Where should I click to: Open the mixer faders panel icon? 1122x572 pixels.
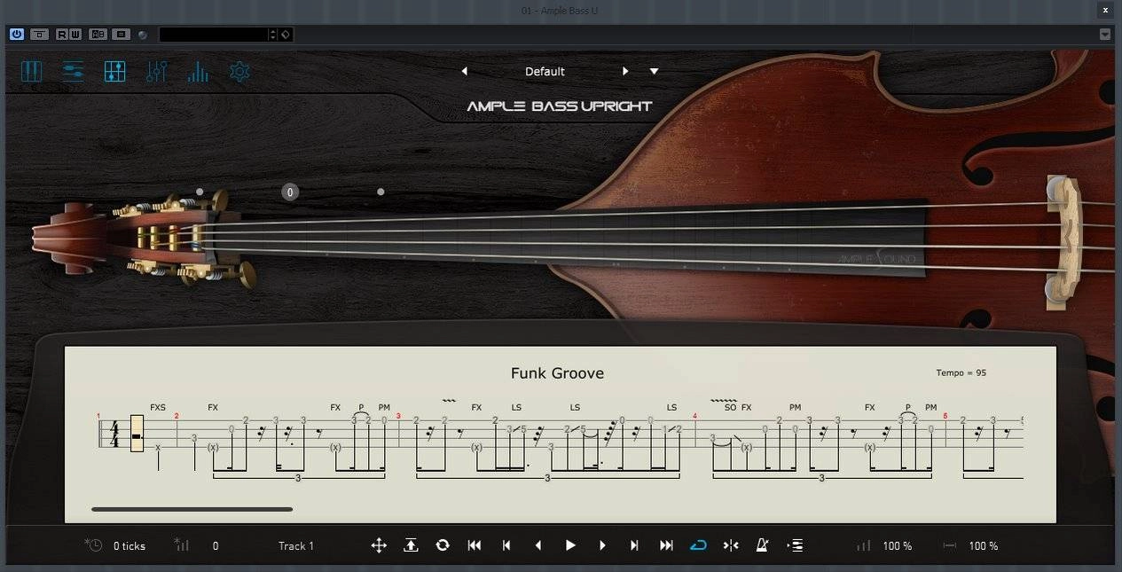click(x=156, y=71)
